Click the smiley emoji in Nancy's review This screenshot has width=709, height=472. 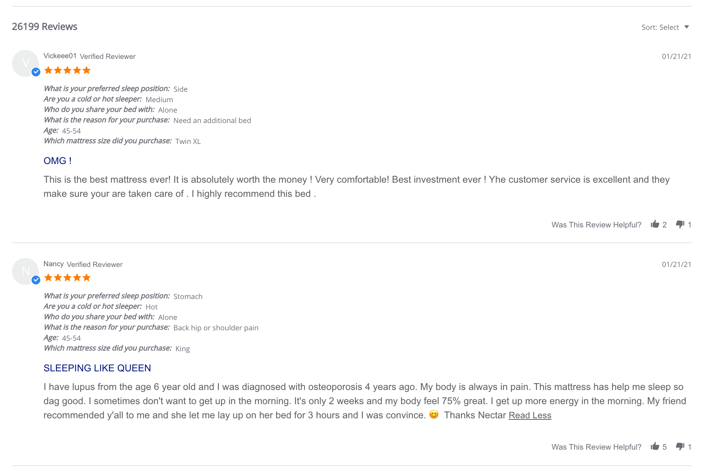(x=434, y=415)
